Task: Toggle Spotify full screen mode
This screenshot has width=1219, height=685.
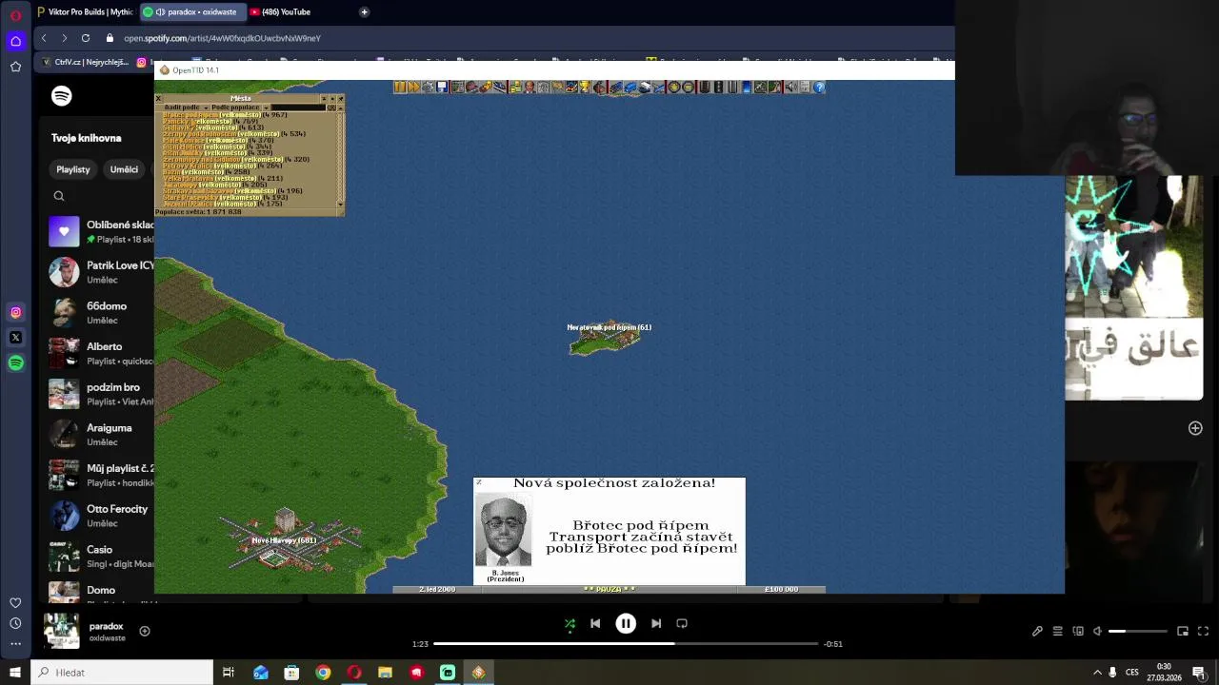Action: click(x=1203, y=631)
